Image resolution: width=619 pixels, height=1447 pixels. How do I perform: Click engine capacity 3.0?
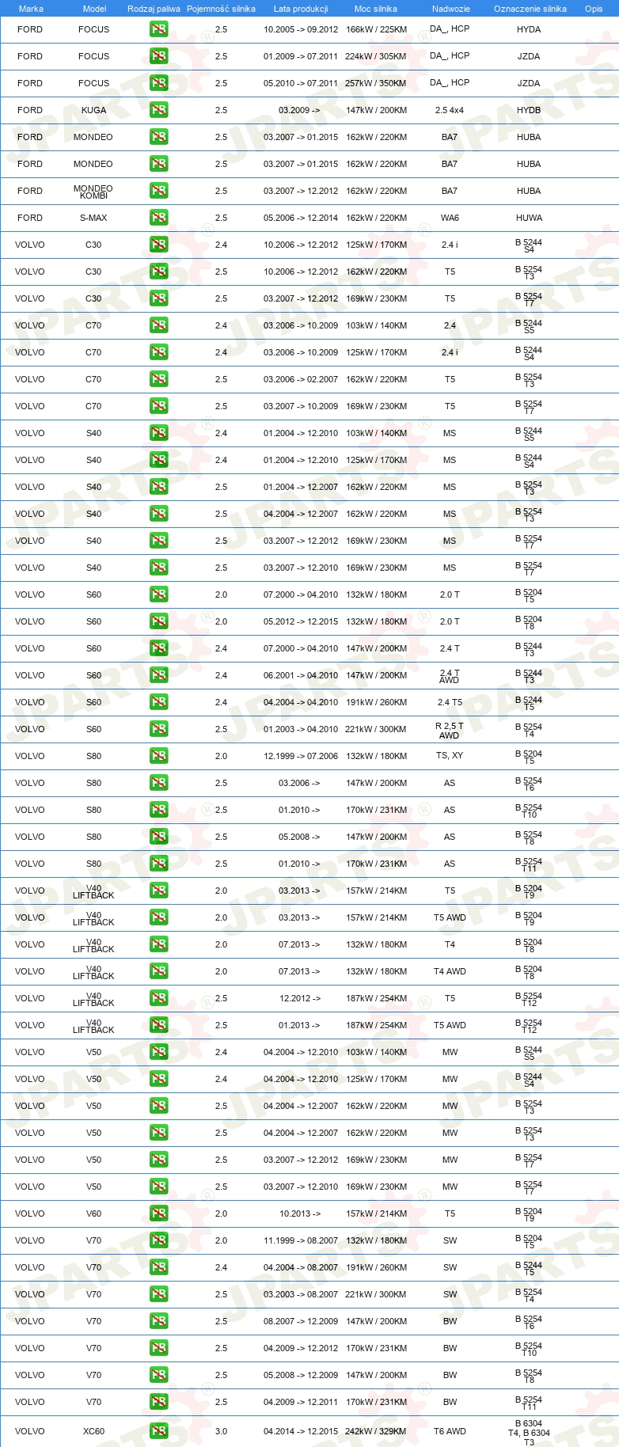pyautogui.click(x=221, y=1431)
